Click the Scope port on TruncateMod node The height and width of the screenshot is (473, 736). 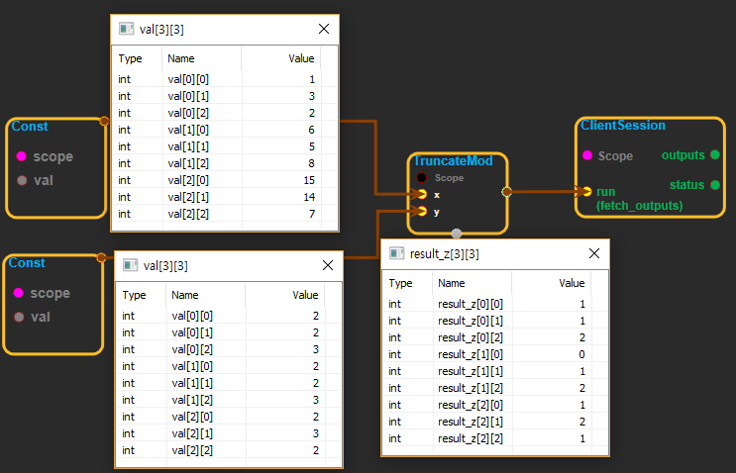pyautogui.click(x=422, y=178)
